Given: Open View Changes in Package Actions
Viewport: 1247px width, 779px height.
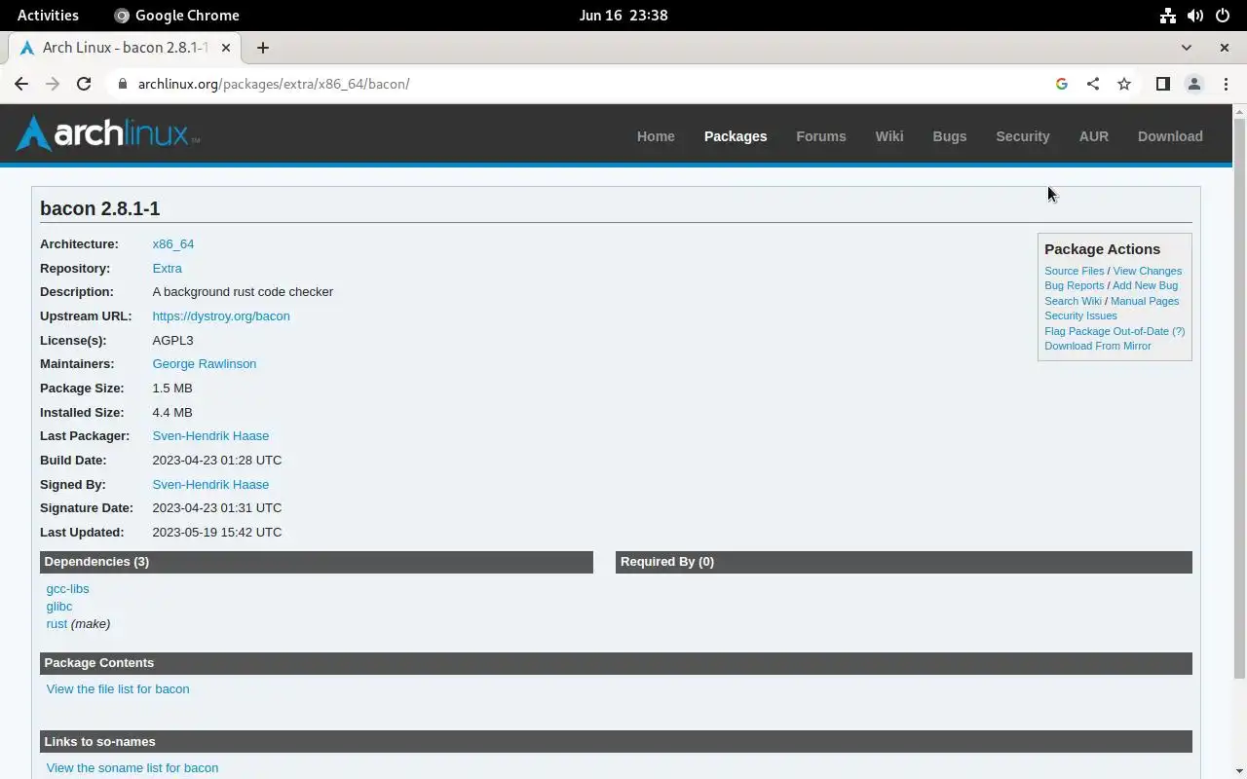Looking at the screenshot, I should tap(1148, 271).
